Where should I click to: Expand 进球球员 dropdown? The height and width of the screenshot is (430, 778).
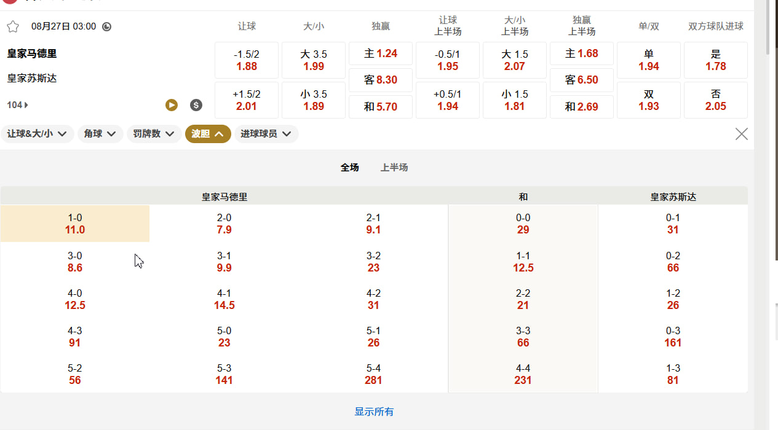[x=266, y=134]
